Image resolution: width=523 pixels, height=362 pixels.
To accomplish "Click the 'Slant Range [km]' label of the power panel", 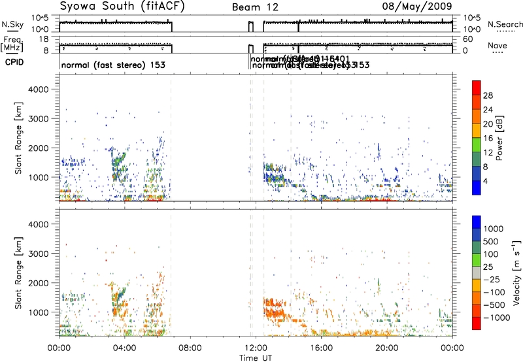I will pyautogui.click(x=19, y=138).
